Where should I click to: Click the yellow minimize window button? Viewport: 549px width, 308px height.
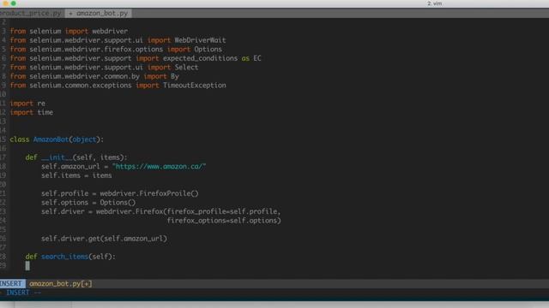tap(6, 3)
